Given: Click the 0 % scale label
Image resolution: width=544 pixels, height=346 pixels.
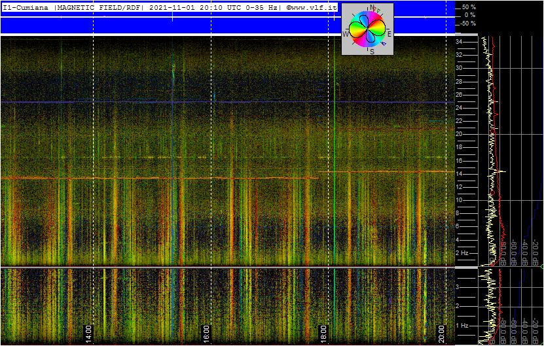Looking at the screenshot, I should 470,15.
